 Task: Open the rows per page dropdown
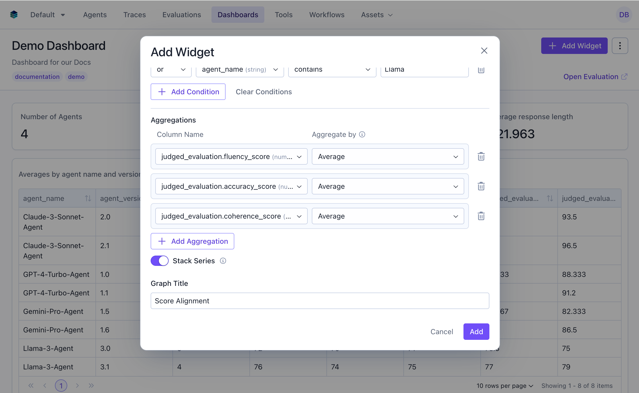503,386
